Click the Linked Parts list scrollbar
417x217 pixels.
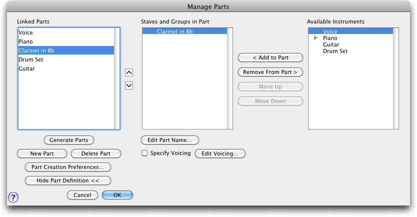116,78
